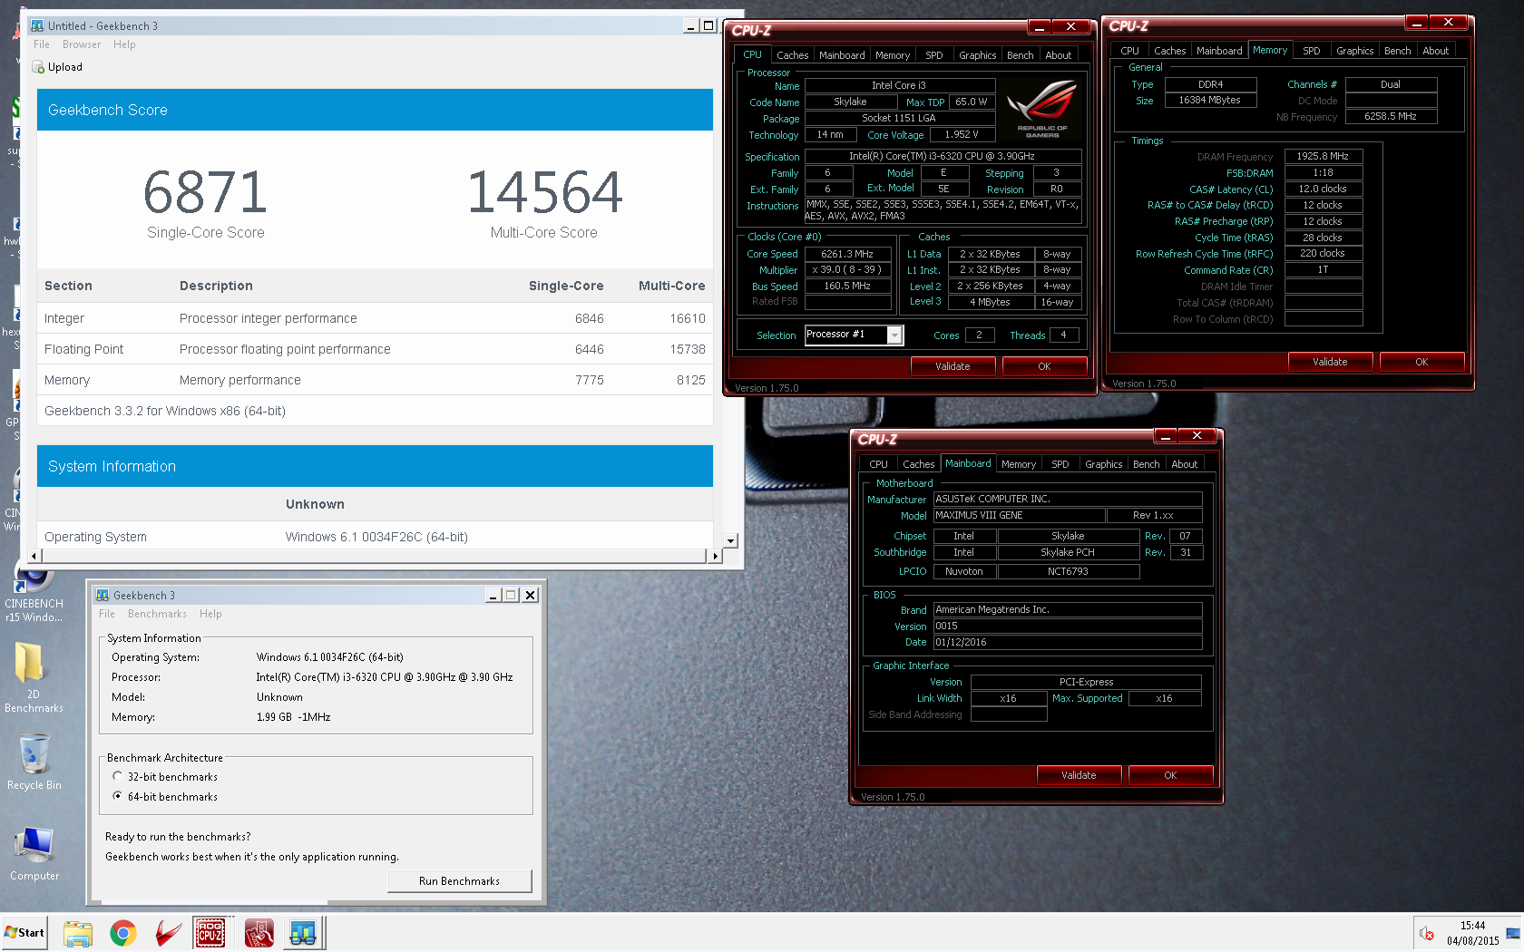
Task: Click horizontal scrollbar left arrow in Geekbench
Action: [x=34, y=556]
